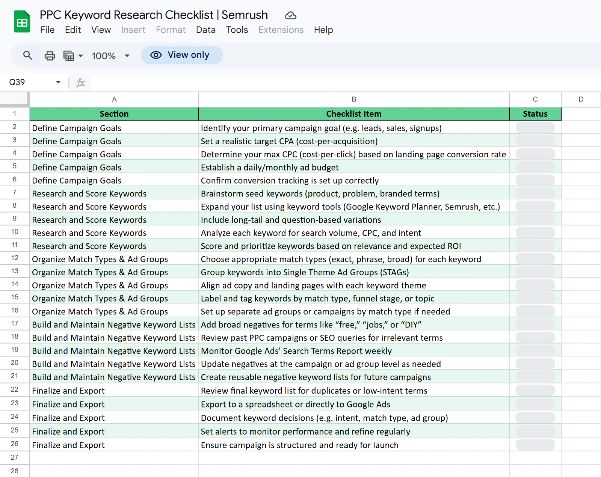This screenshot has height=477, width=601.
Task: Open the Extensions menu
Action: [x=281, y=30]
